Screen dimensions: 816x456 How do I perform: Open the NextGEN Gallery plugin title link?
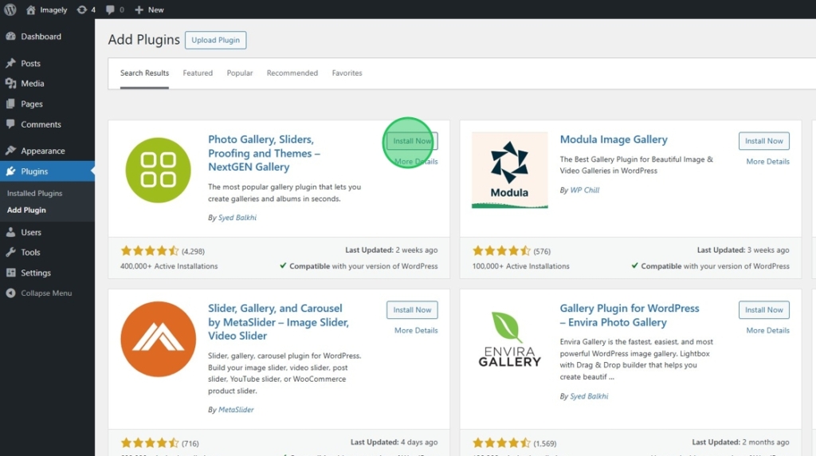pos(265,153)
